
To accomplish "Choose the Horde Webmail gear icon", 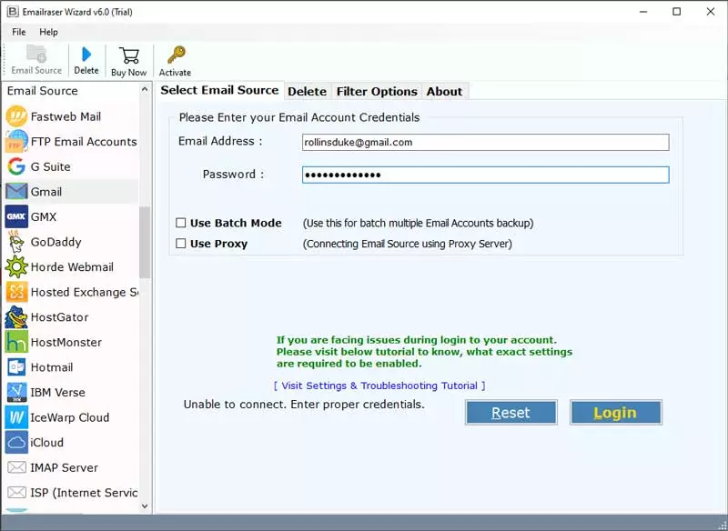I will tap(16, 266).
